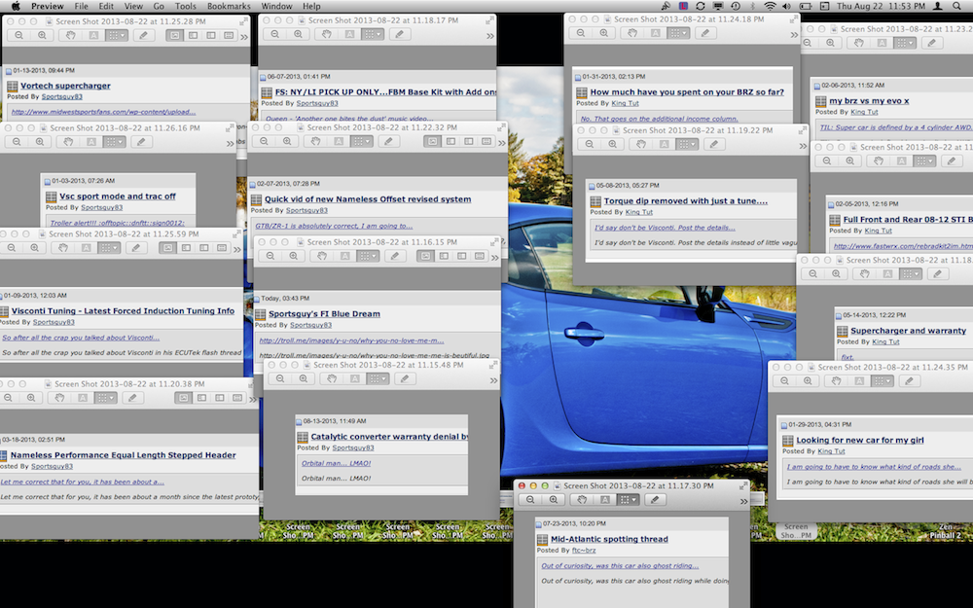This screenshot has width=973, height=608.
Task: Open the Tools menu in the menu bar
Action: click(x=185, y=6)
